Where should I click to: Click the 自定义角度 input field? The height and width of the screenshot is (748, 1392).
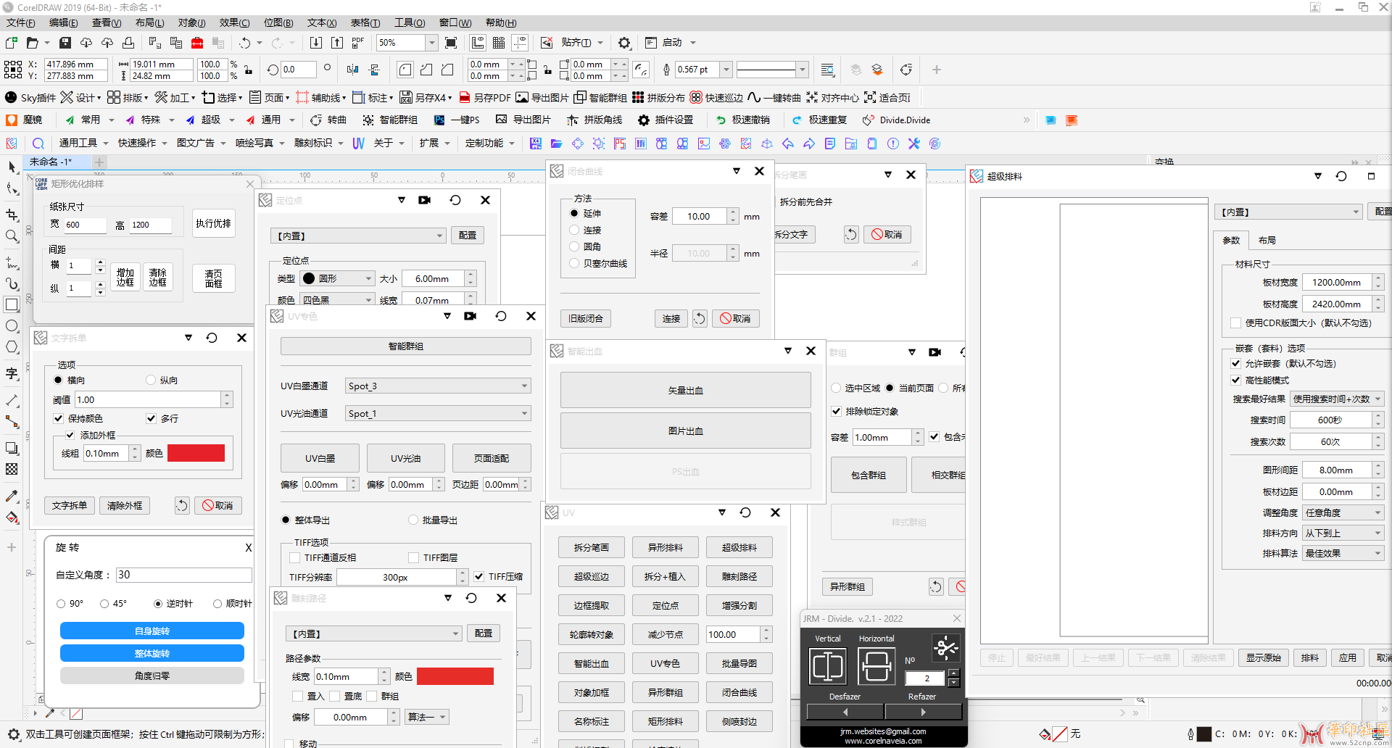[183, 575]
